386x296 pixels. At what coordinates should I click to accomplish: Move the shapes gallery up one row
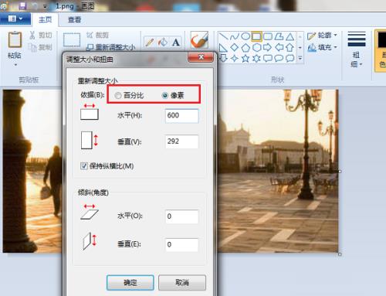(300, 36)
